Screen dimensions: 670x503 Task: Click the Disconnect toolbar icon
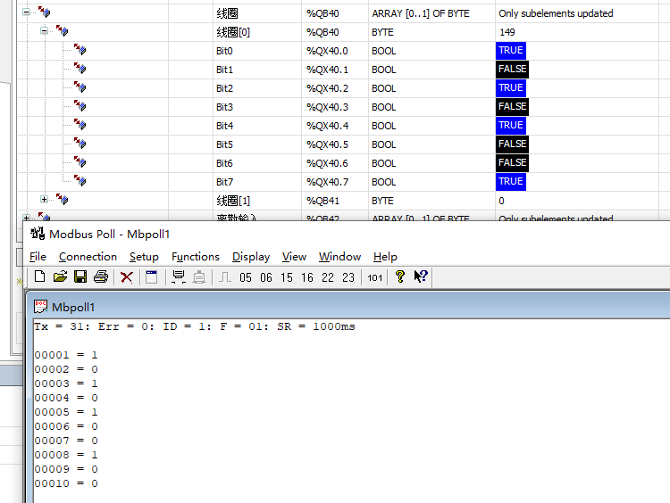(199, 277)
